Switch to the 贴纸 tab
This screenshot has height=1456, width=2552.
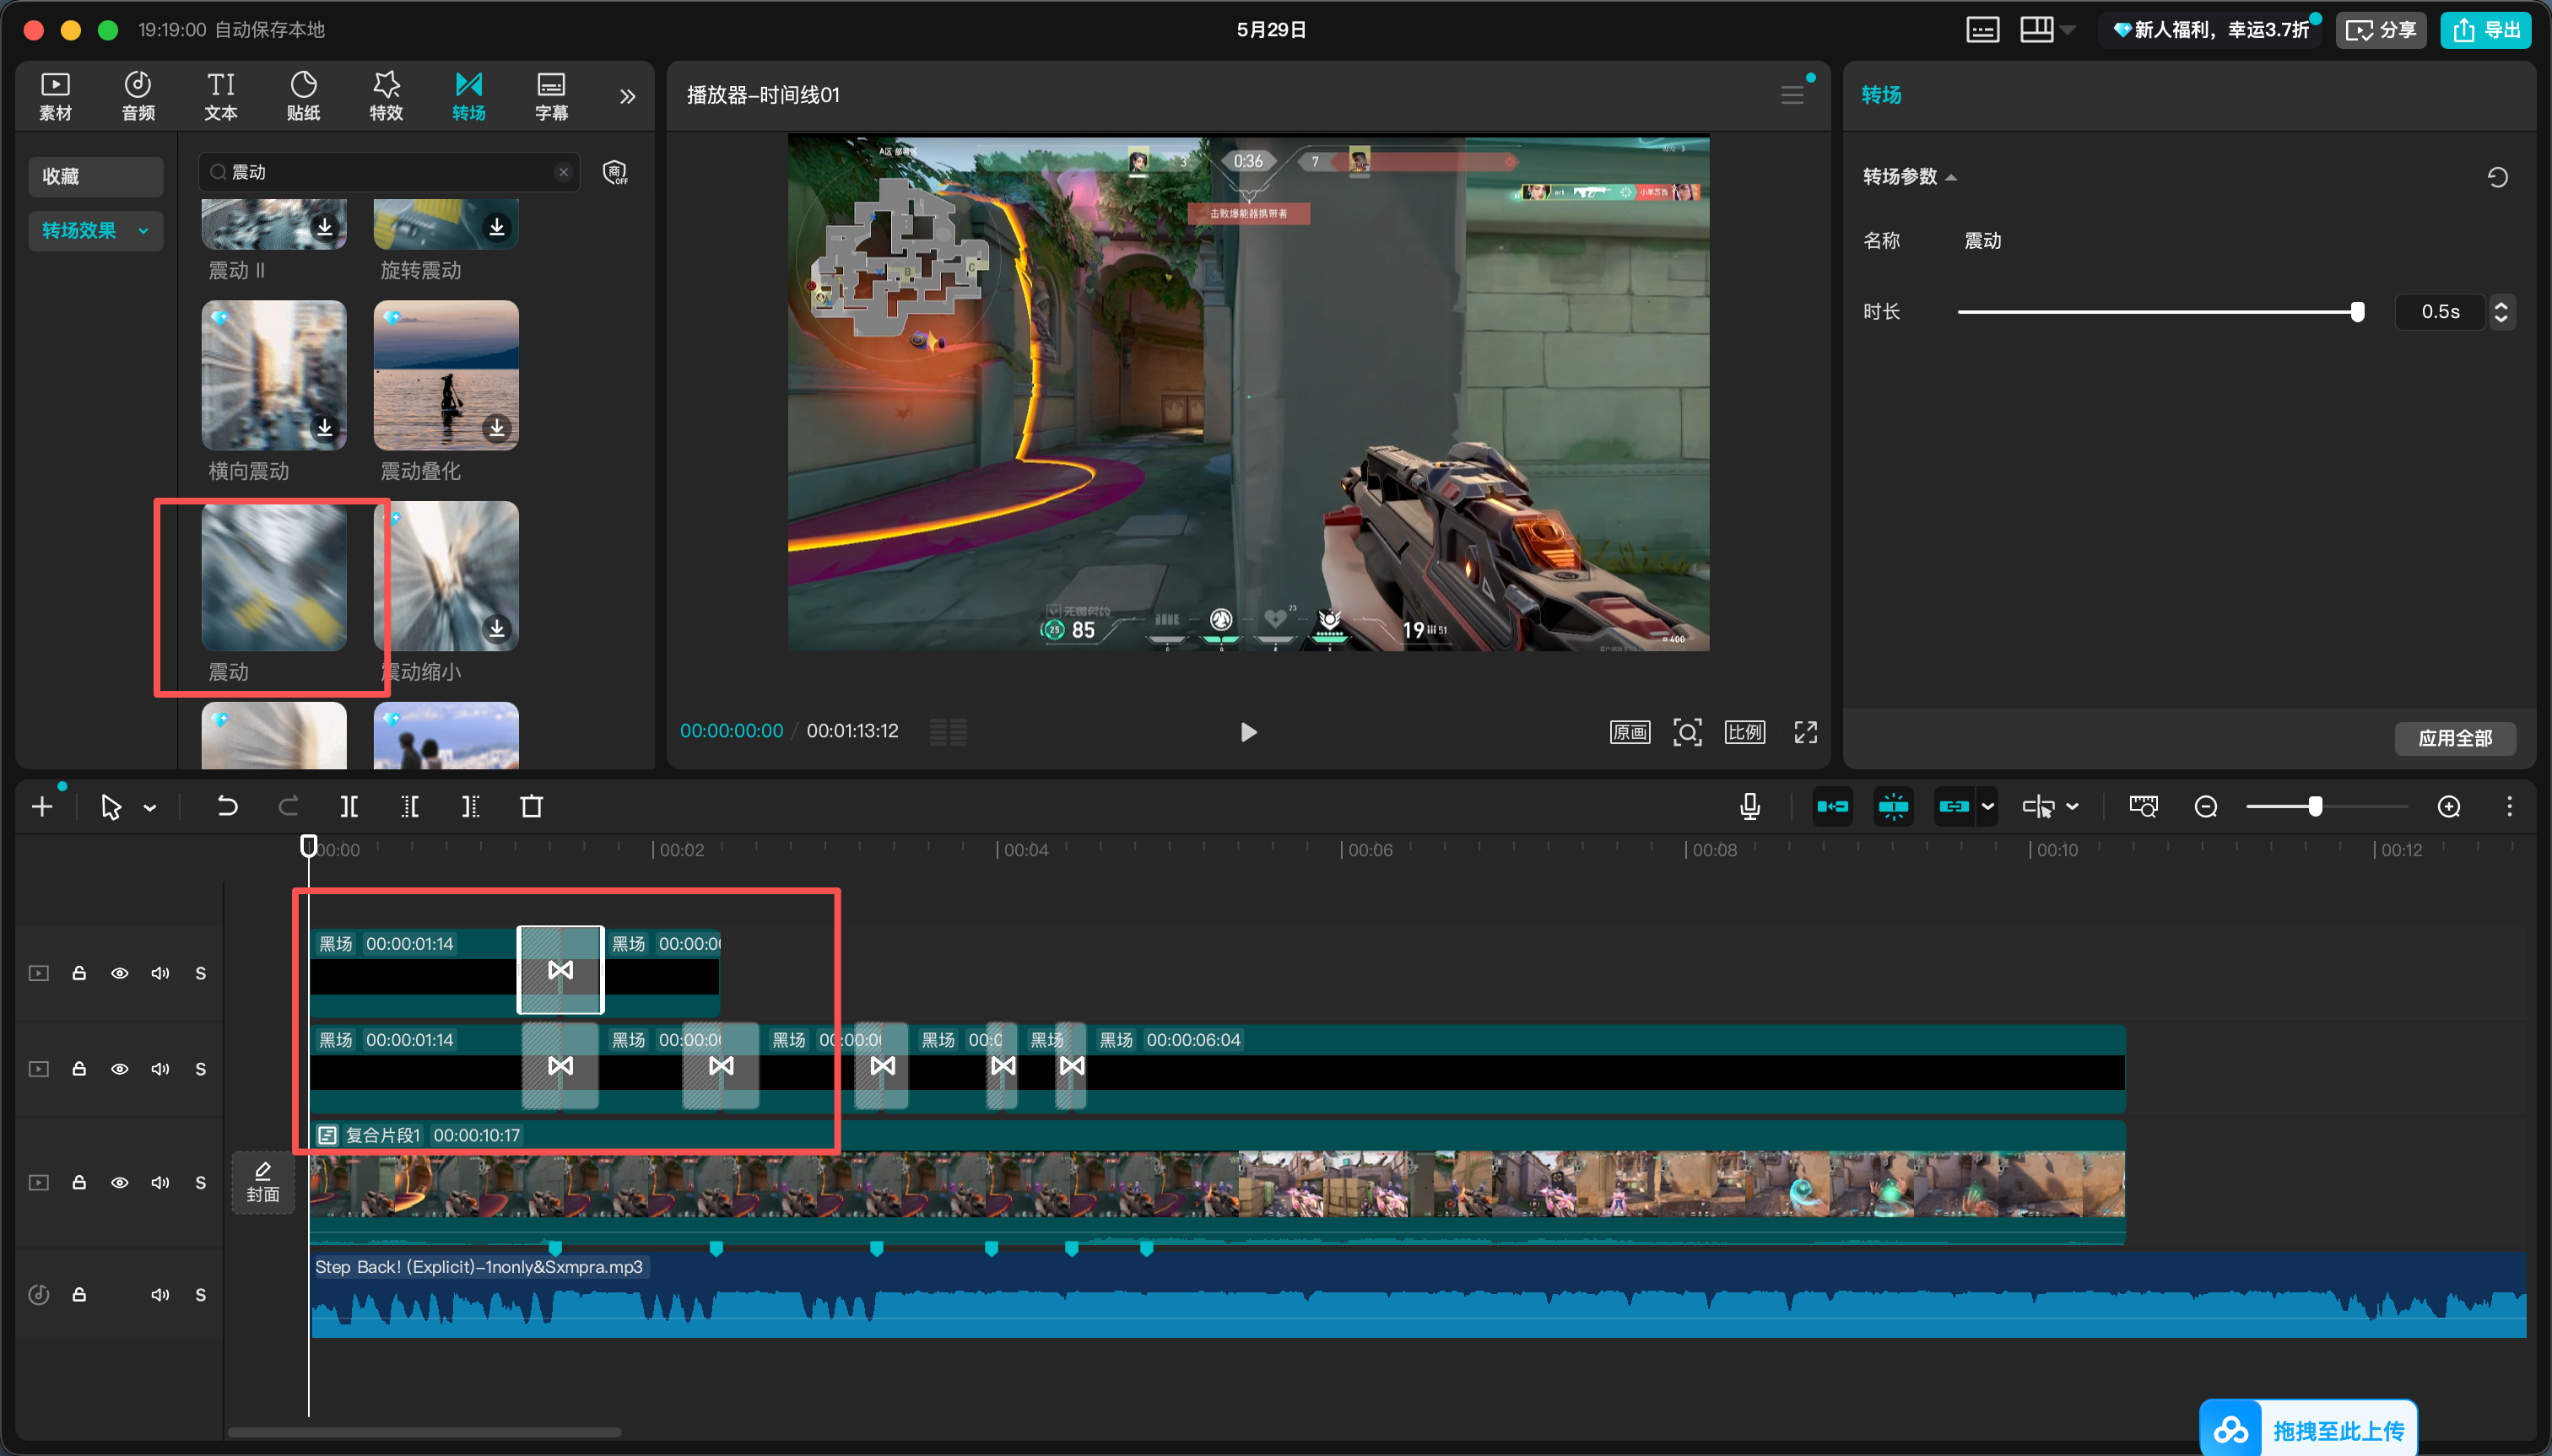[303, 96]
